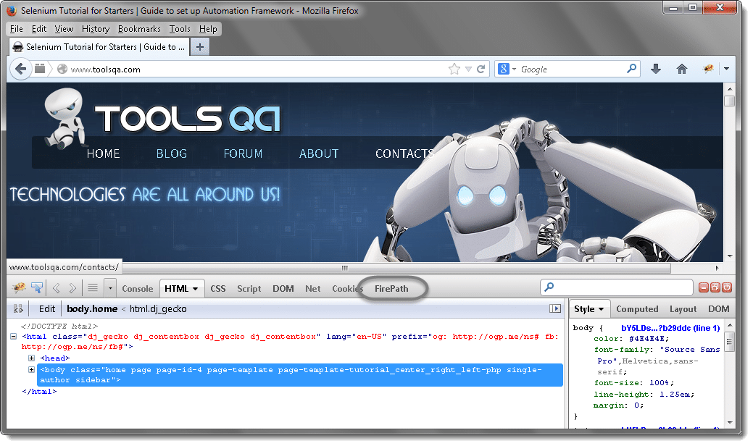
Task: Open a new tab with plus button
Action: [x=199, y=47]
